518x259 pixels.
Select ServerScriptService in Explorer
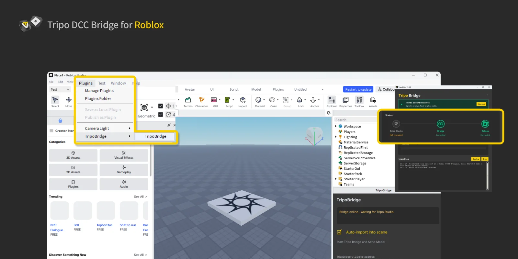[x=359, y=158]
